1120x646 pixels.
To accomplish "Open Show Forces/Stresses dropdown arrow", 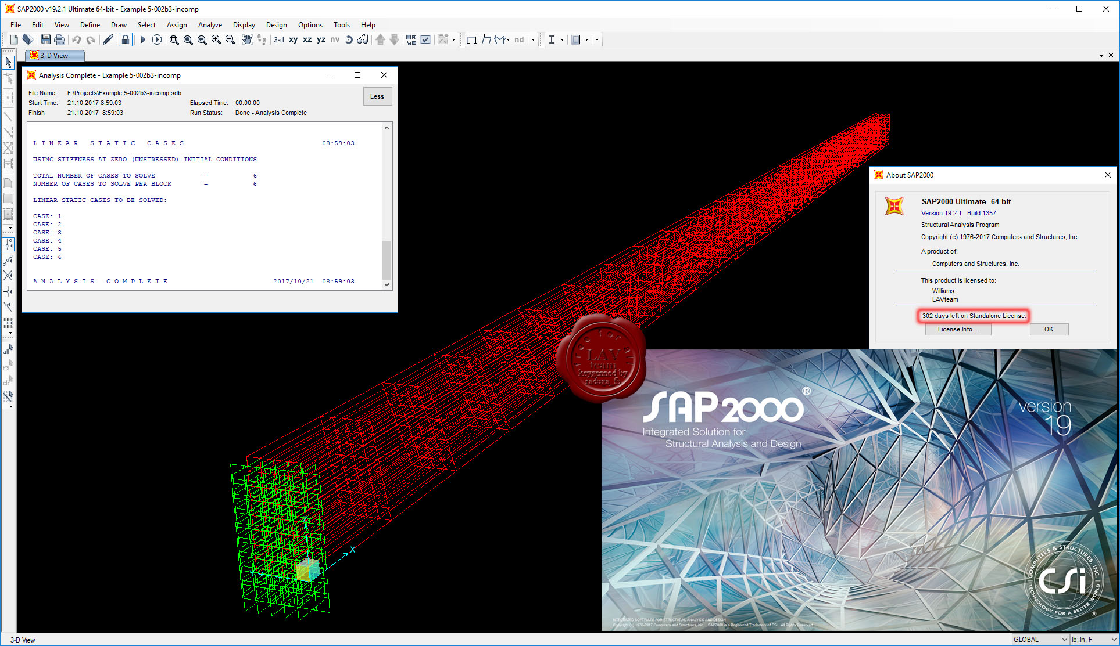I will tap(508, 39).
